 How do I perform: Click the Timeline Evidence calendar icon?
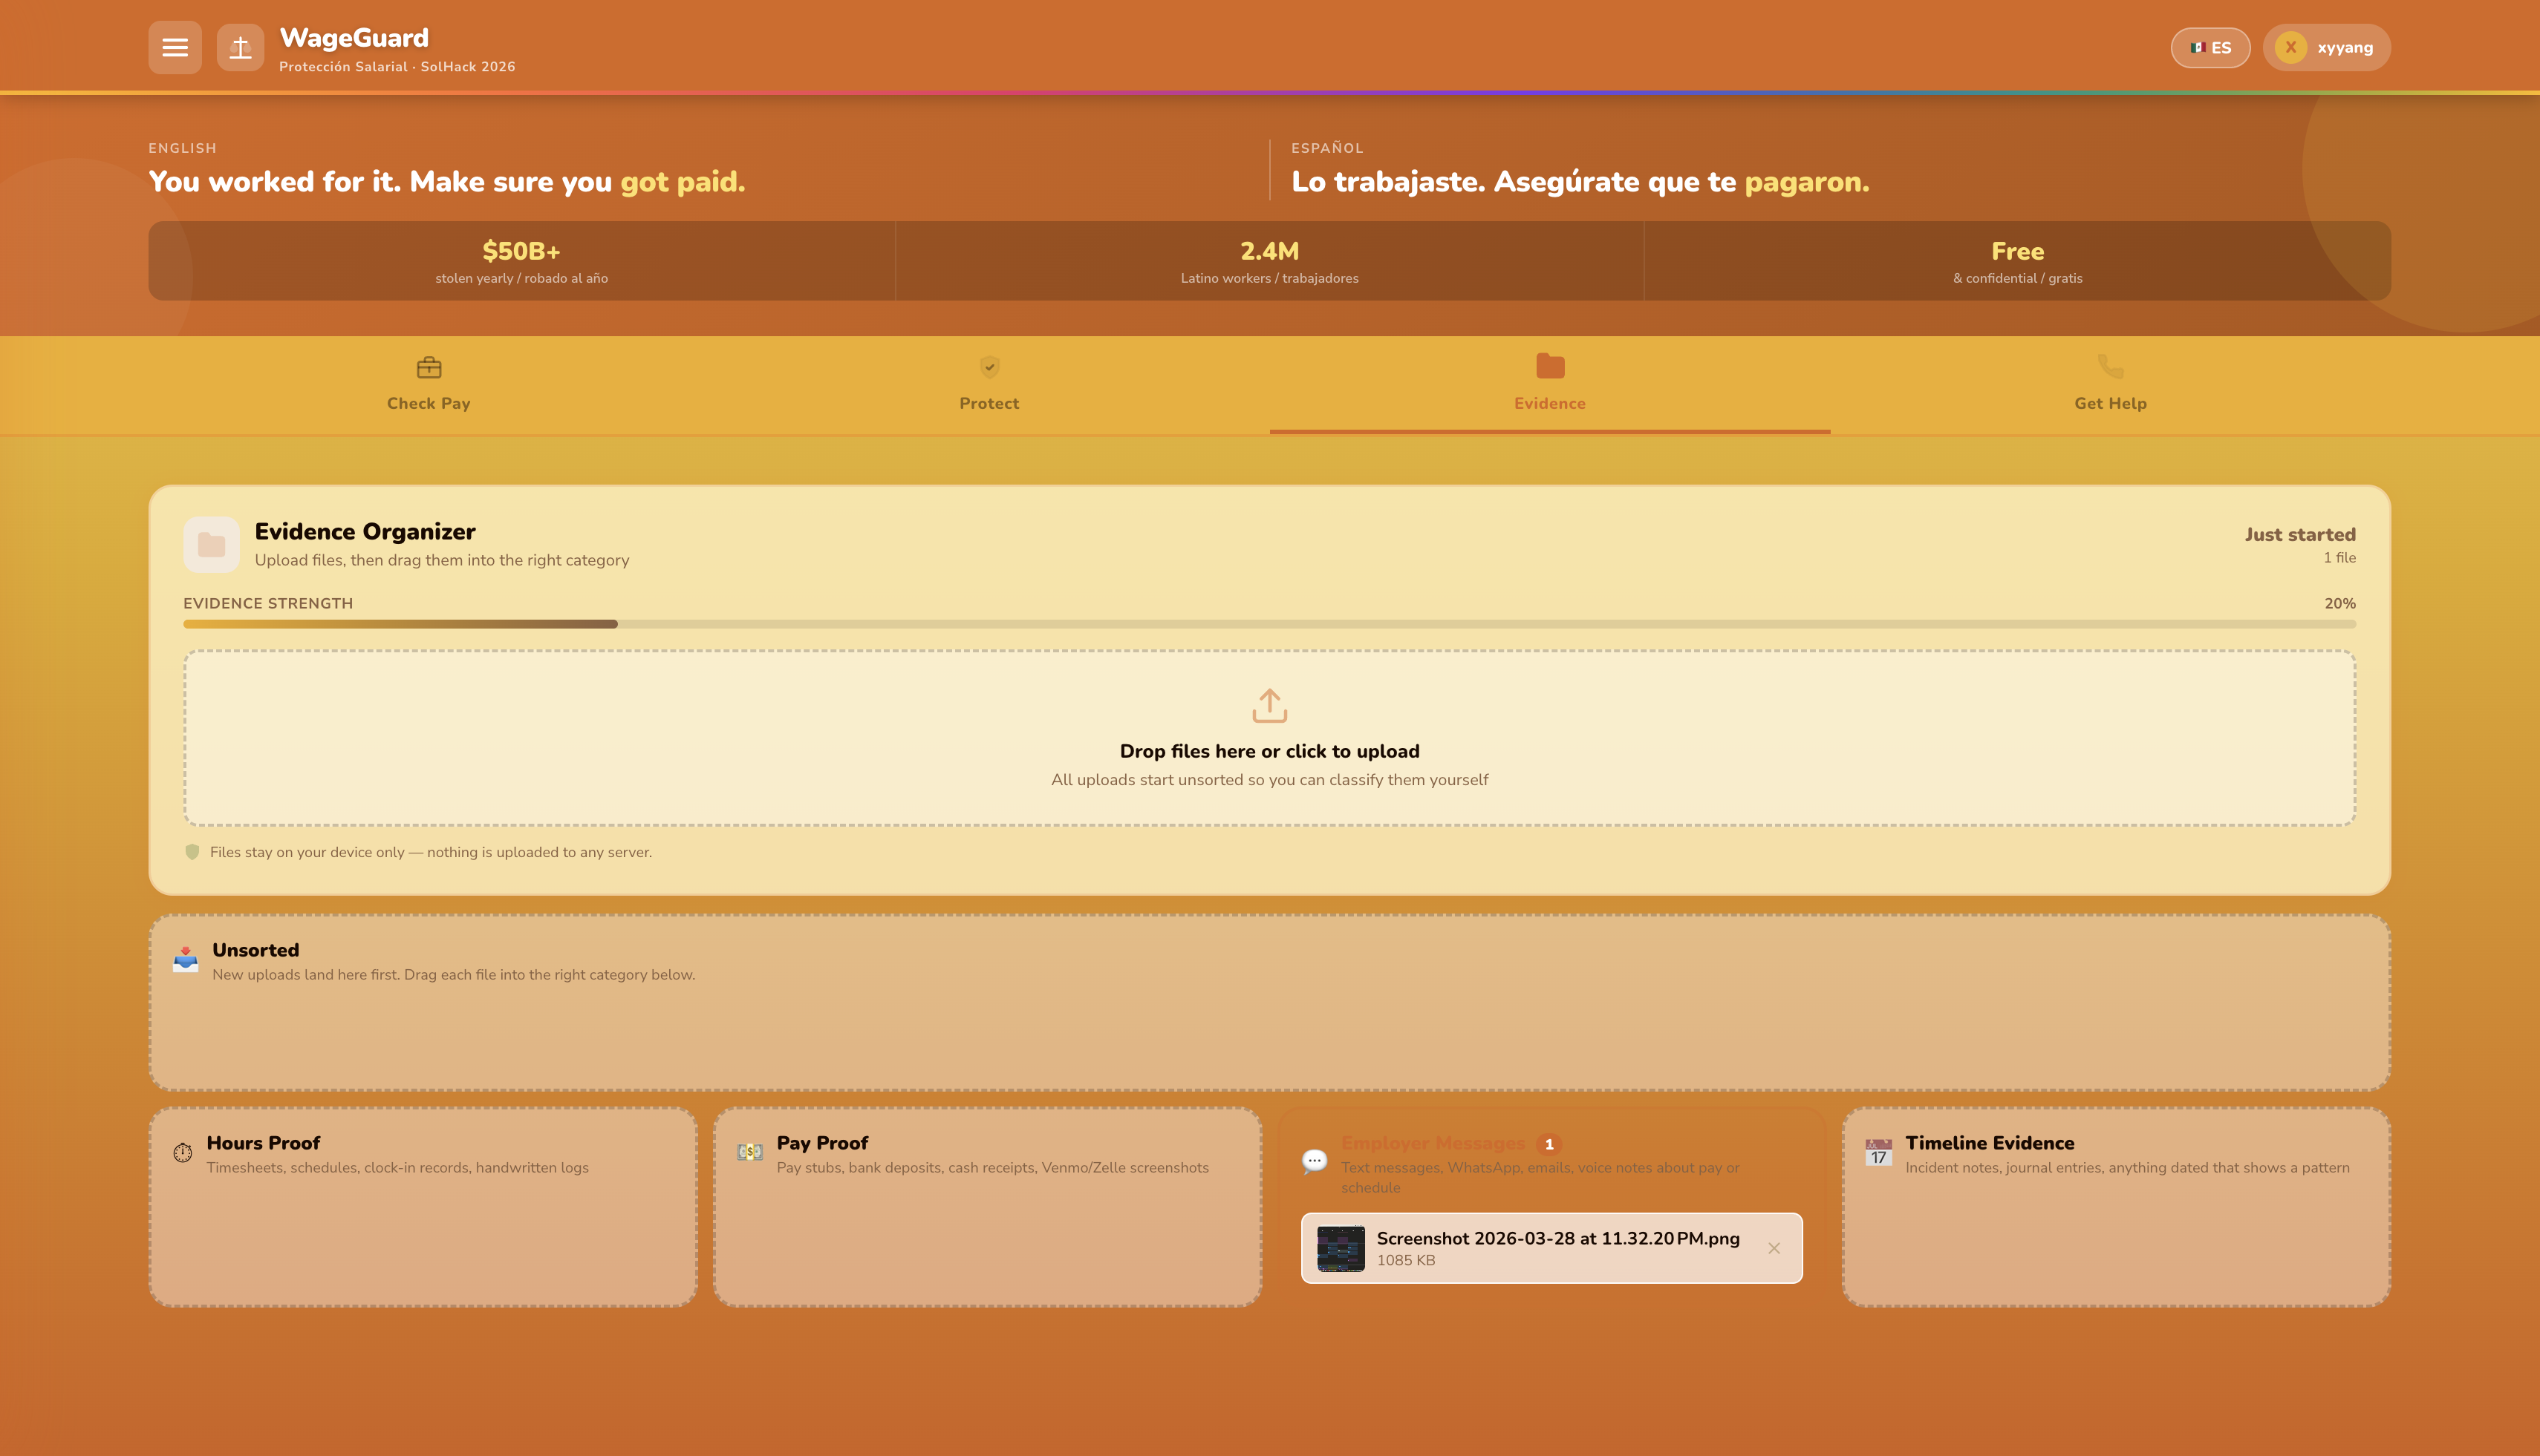pyautogui.click(x=1878, y=1153)
